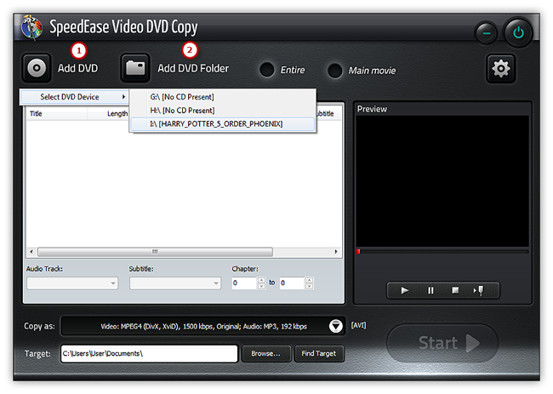Click the black Preview video area
This screenshot has width=553, height=394.
[442, 181]
